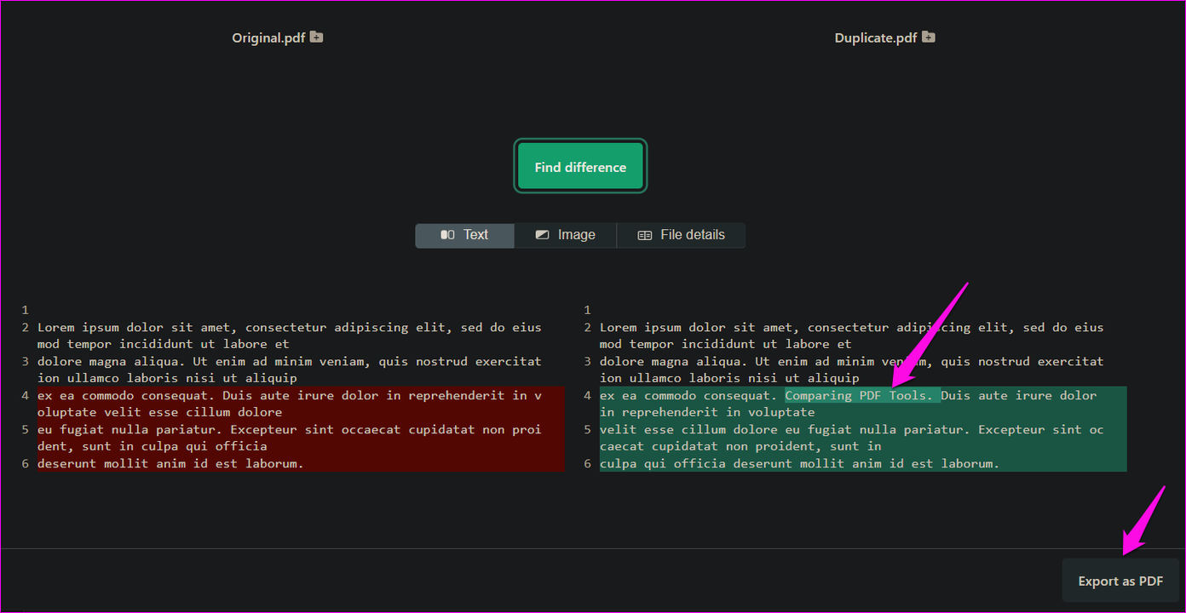Viewport: 1186px width, 613px height.
Task: Click the Original.pdf file name
Action: (268, 38)
